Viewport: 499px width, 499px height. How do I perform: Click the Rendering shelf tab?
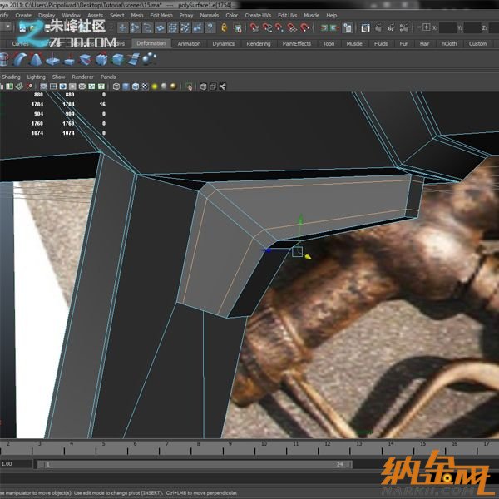coord(259,43)
